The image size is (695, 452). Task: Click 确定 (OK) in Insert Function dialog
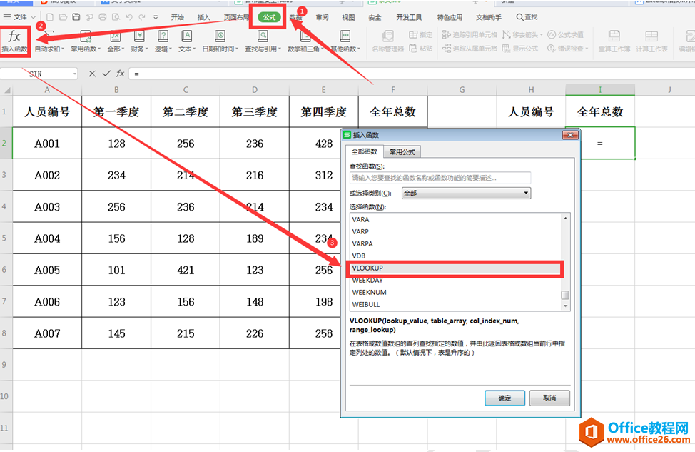tap(504, 398)
